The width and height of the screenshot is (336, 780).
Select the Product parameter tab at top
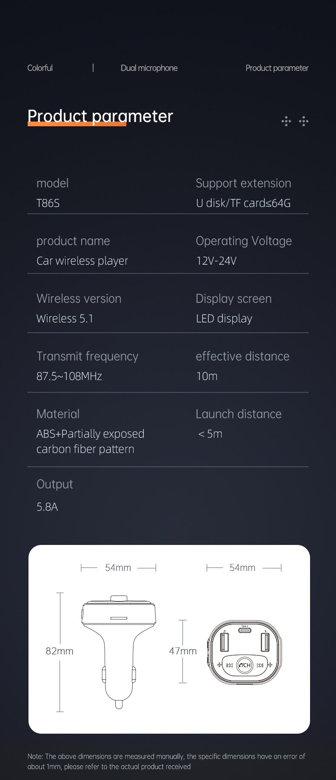pos(277,68)
